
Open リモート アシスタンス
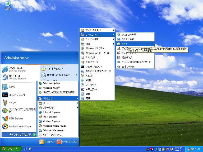click(x=58, y=135)
